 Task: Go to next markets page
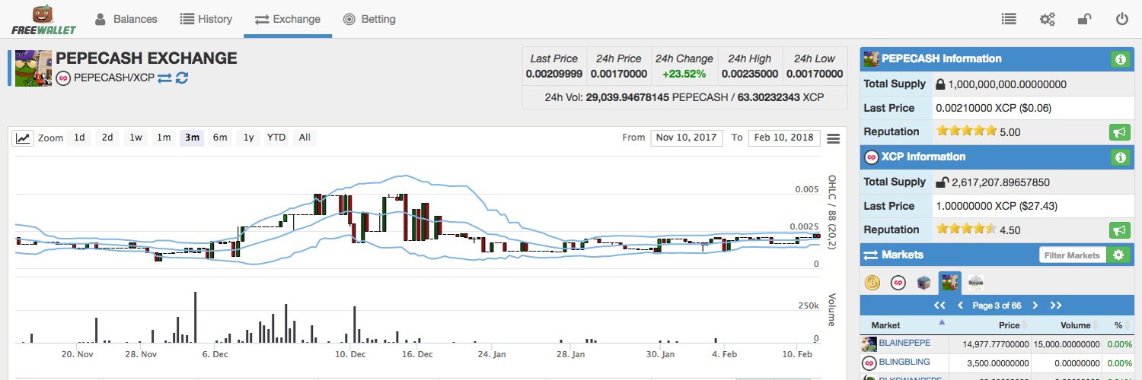[1035, 306]
